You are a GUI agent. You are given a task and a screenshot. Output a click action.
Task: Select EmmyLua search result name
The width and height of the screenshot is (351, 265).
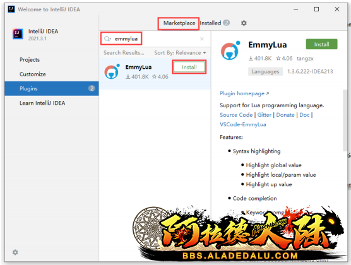[138, 67]
